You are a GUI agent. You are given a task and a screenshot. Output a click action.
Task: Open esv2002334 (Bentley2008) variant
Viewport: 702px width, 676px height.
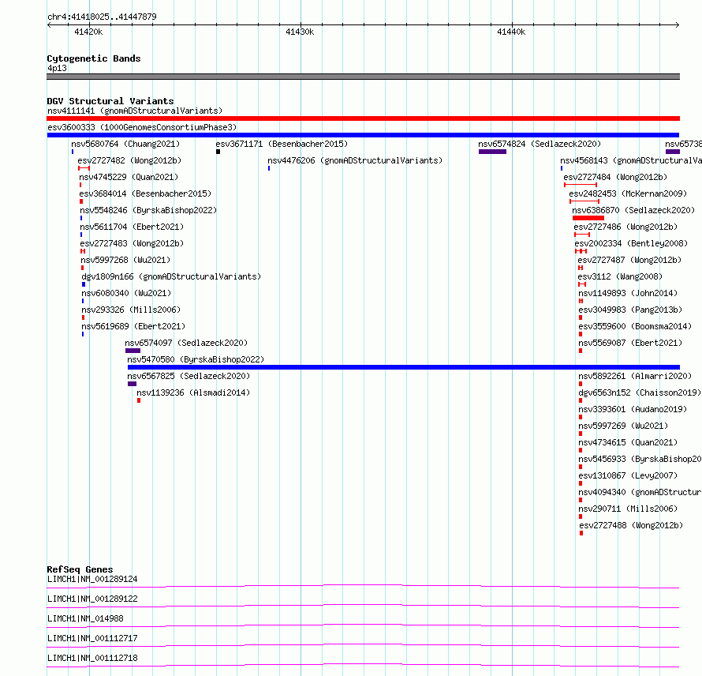click(631, 243)
